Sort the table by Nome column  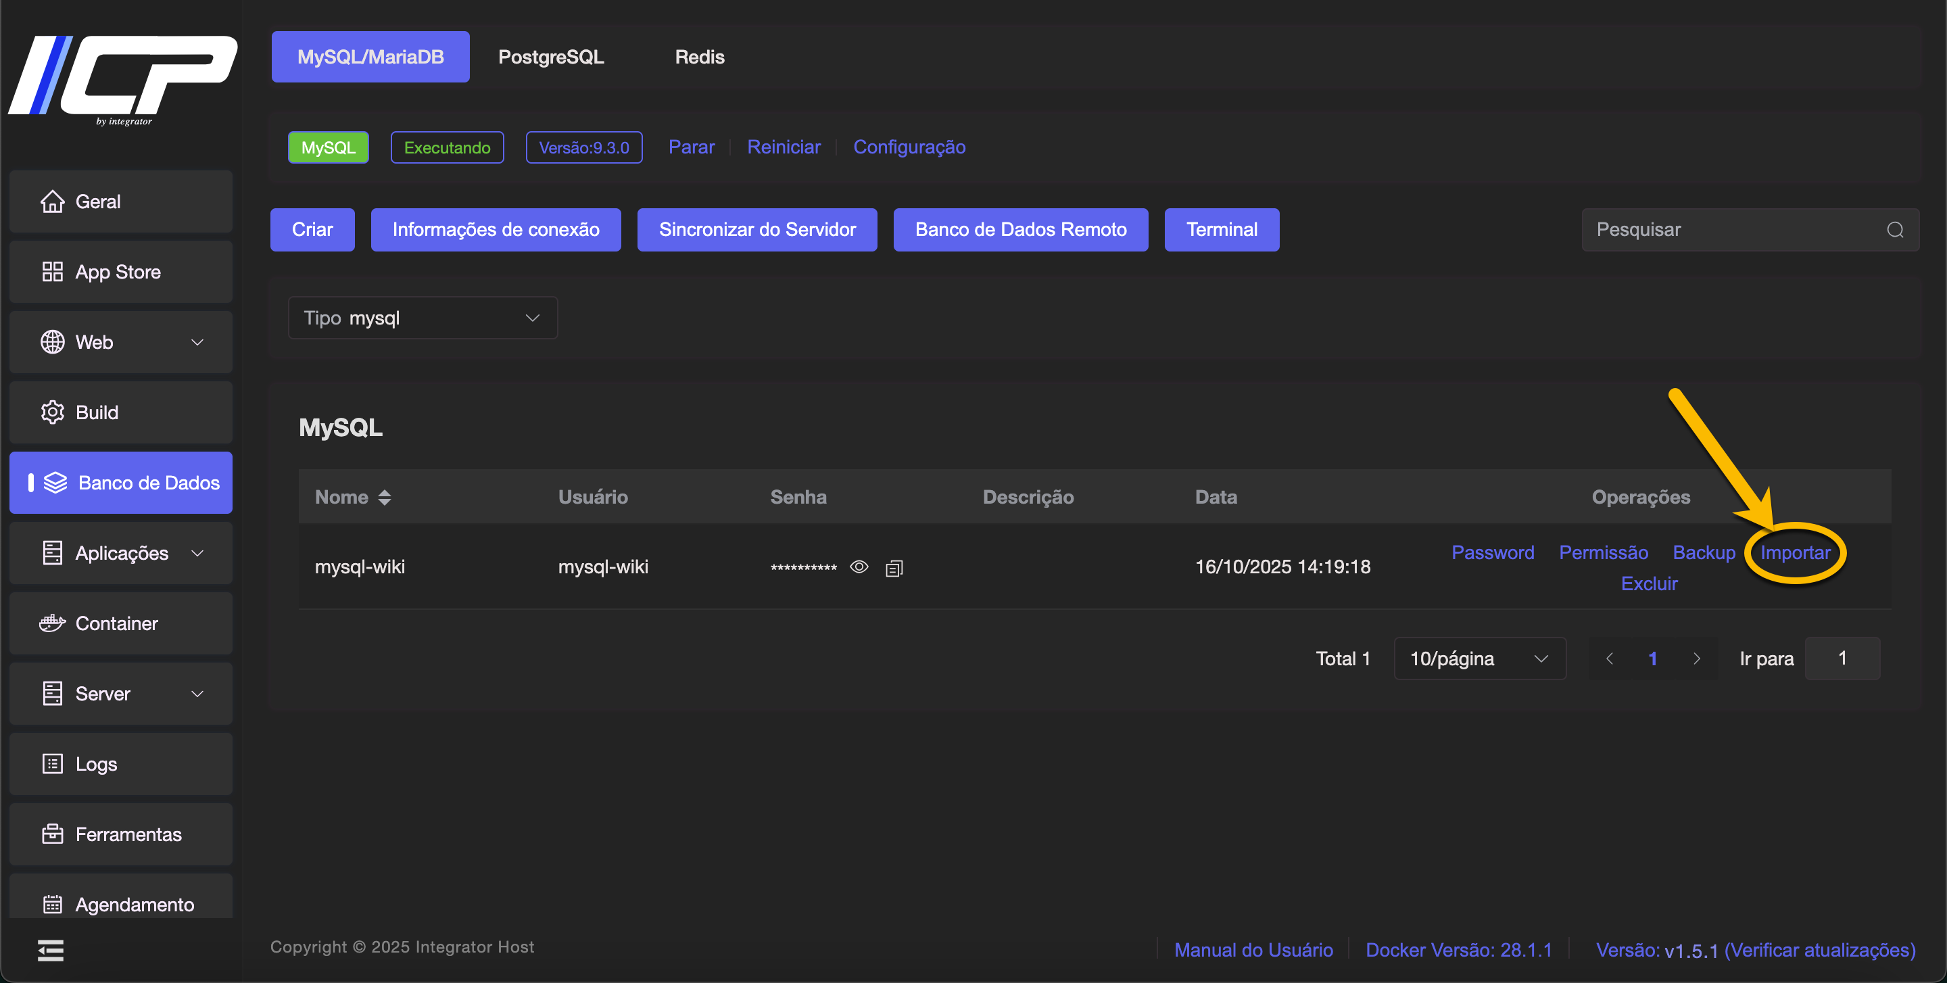pyautogui.click(x=384, y=497)
